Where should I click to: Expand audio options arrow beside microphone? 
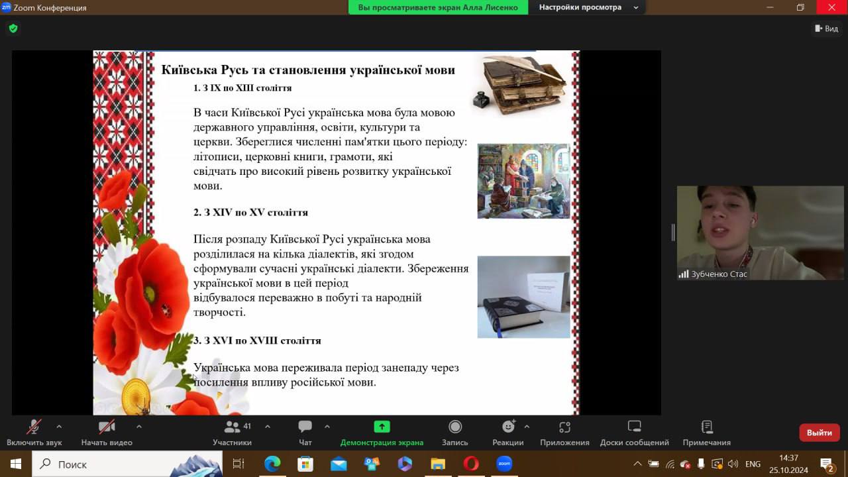59,427
